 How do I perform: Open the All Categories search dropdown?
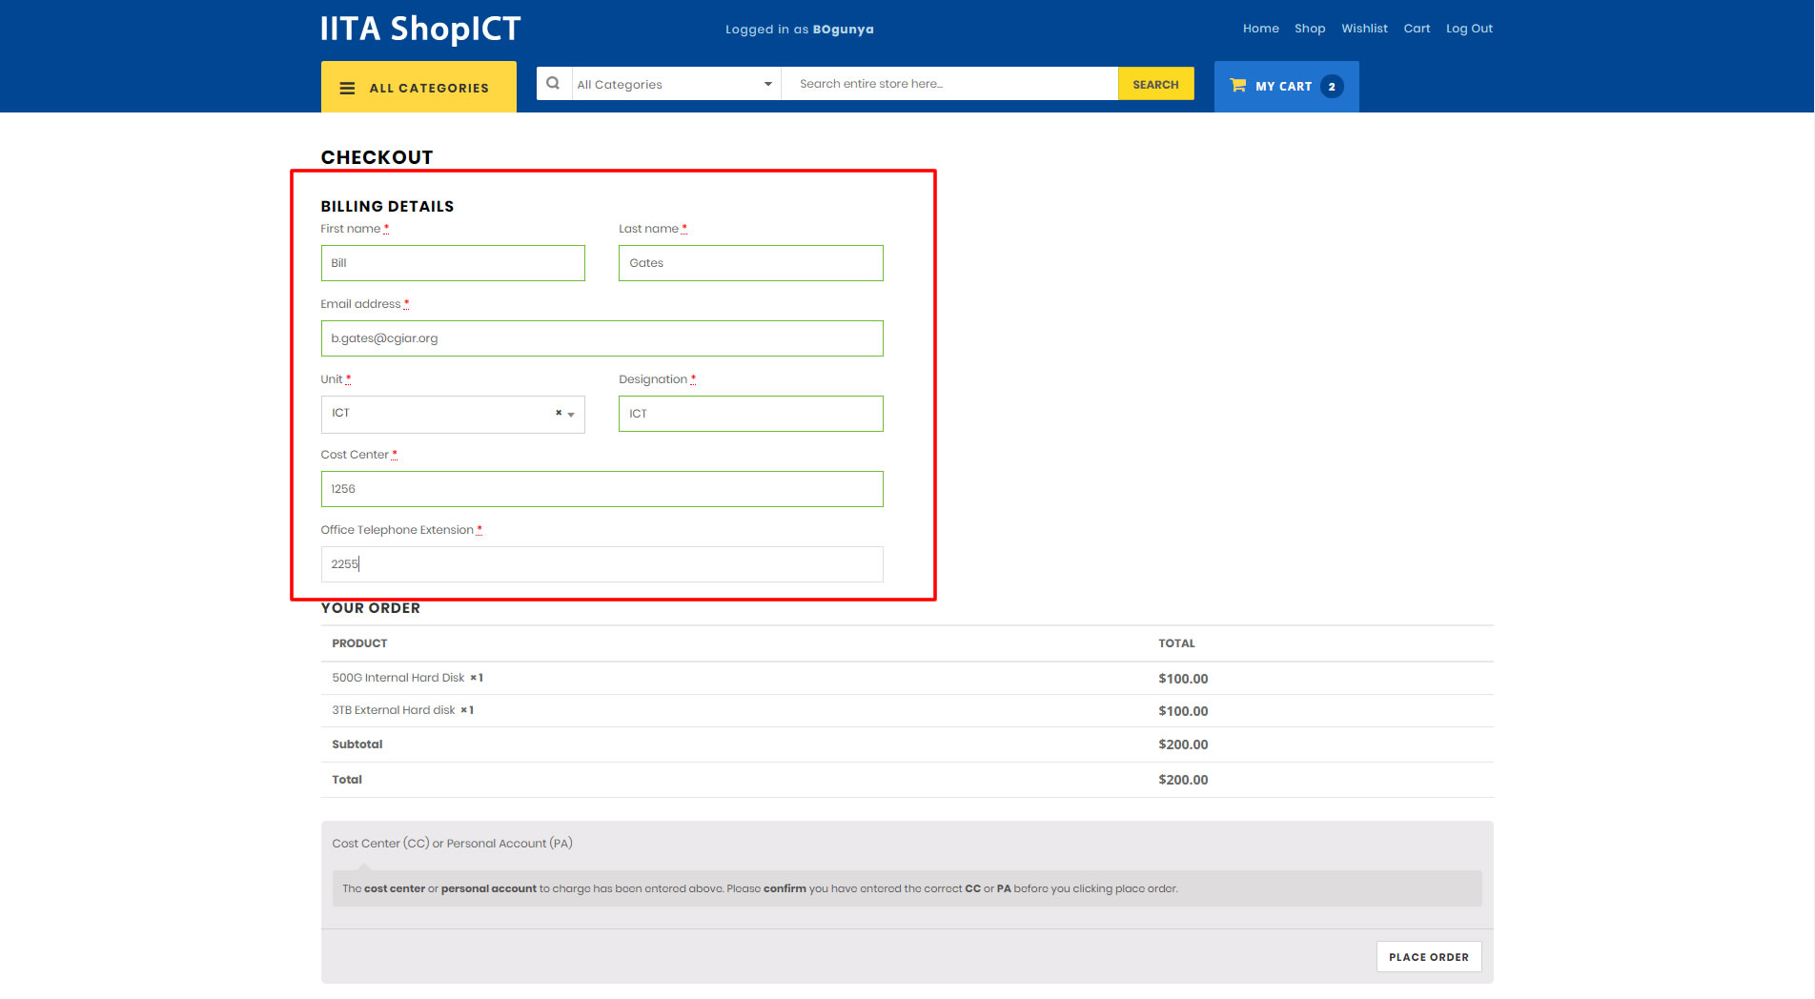point(675,84)
